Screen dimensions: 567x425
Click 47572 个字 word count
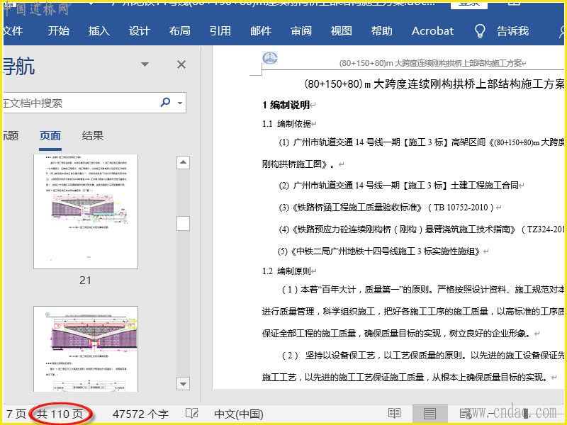coord(140,414)
